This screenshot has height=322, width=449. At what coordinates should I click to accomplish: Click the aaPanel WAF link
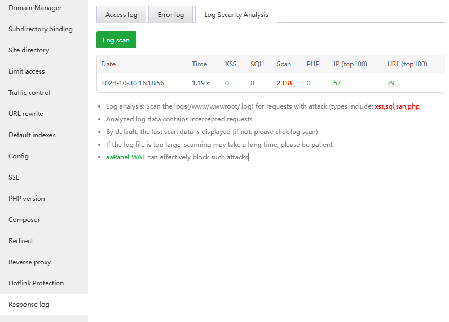pos(126,157)
